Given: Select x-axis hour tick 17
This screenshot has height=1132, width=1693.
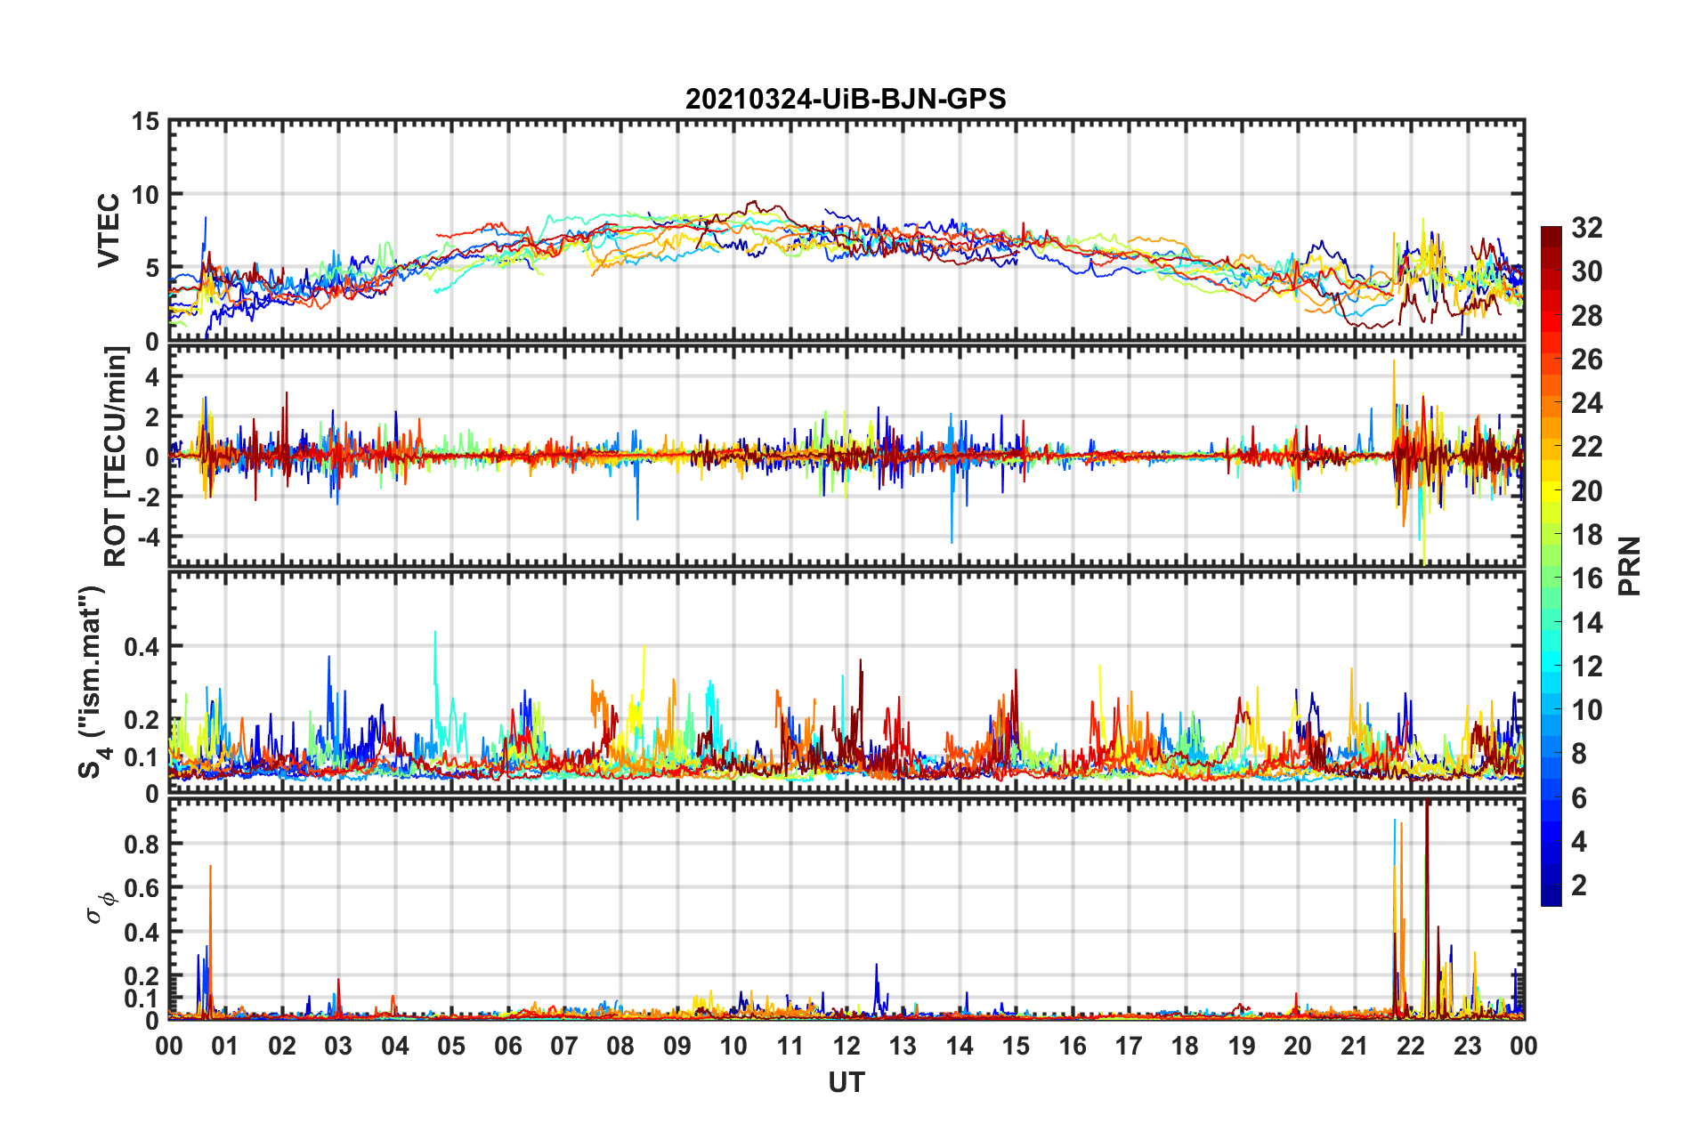Looking at the screenshot, I should [x=1129, y=1047].
